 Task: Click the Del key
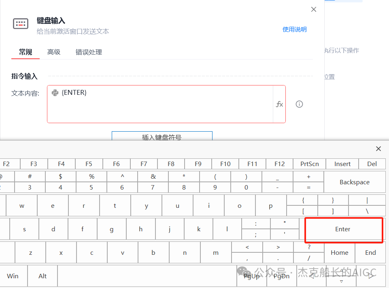pyautogui.click(x=372, y=164)
